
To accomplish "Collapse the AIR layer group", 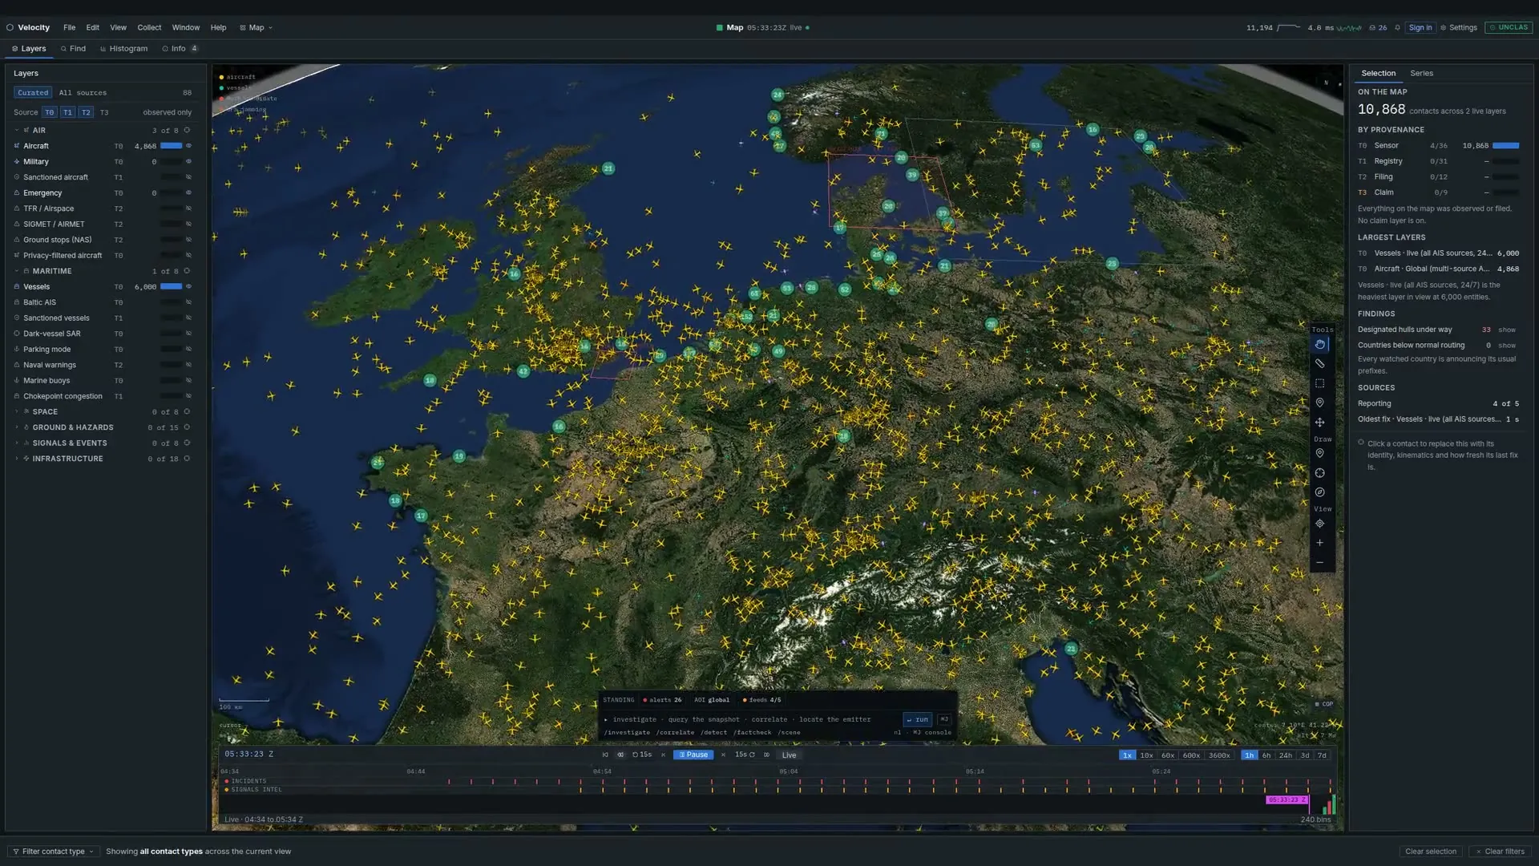I will (16, 130).
